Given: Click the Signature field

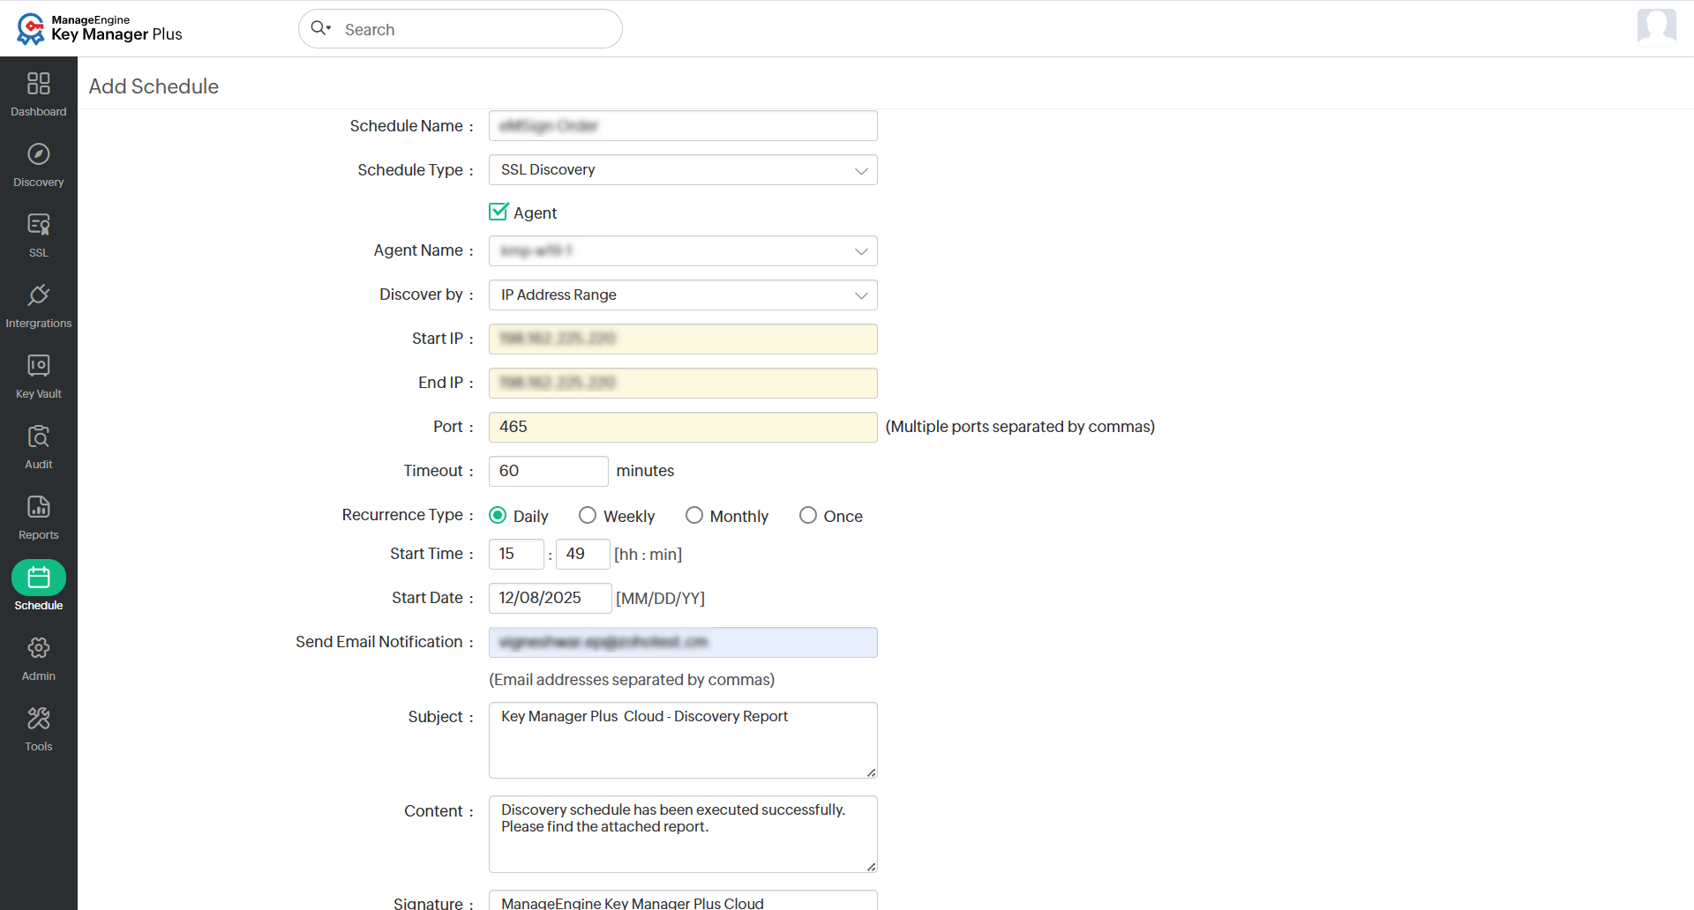Looking at the screenshot, I should [x=683, y=900].
